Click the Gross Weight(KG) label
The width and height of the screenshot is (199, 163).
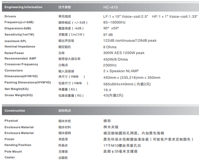pyautogui.click(x=19, y=95)
